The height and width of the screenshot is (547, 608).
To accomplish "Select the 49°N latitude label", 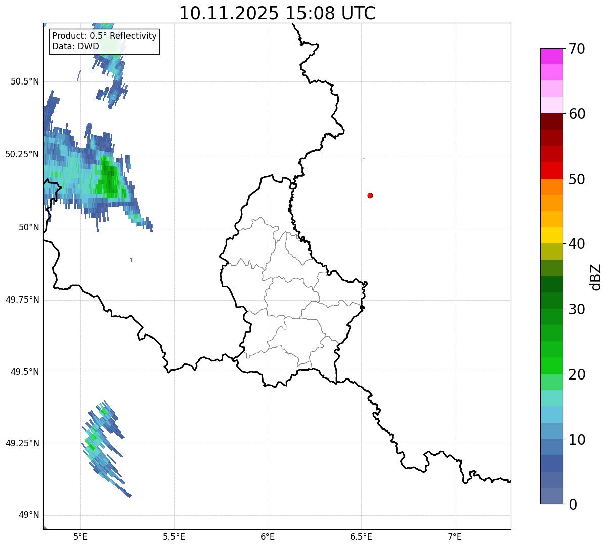I will point(29,515).
